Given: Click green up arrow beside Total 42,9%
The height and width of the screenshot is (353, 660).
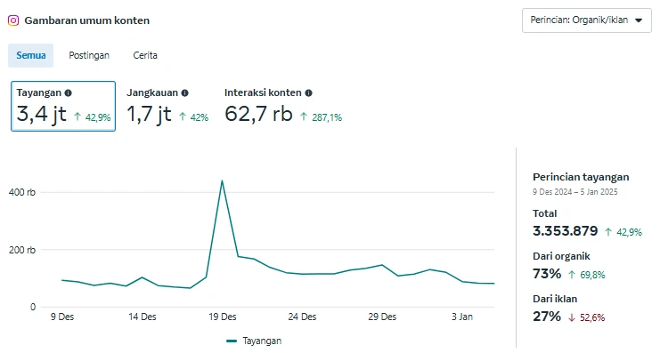Looking at the screenshot, I should (x=608, y=231).
